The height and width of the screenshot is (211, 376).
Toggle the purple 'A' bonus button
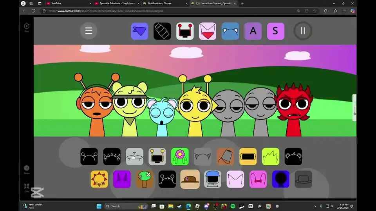[253, 31]
